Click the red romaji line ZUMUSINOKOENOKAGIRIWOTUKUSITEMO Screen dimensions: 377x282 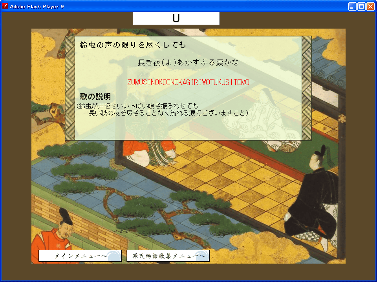coord(188,82)
